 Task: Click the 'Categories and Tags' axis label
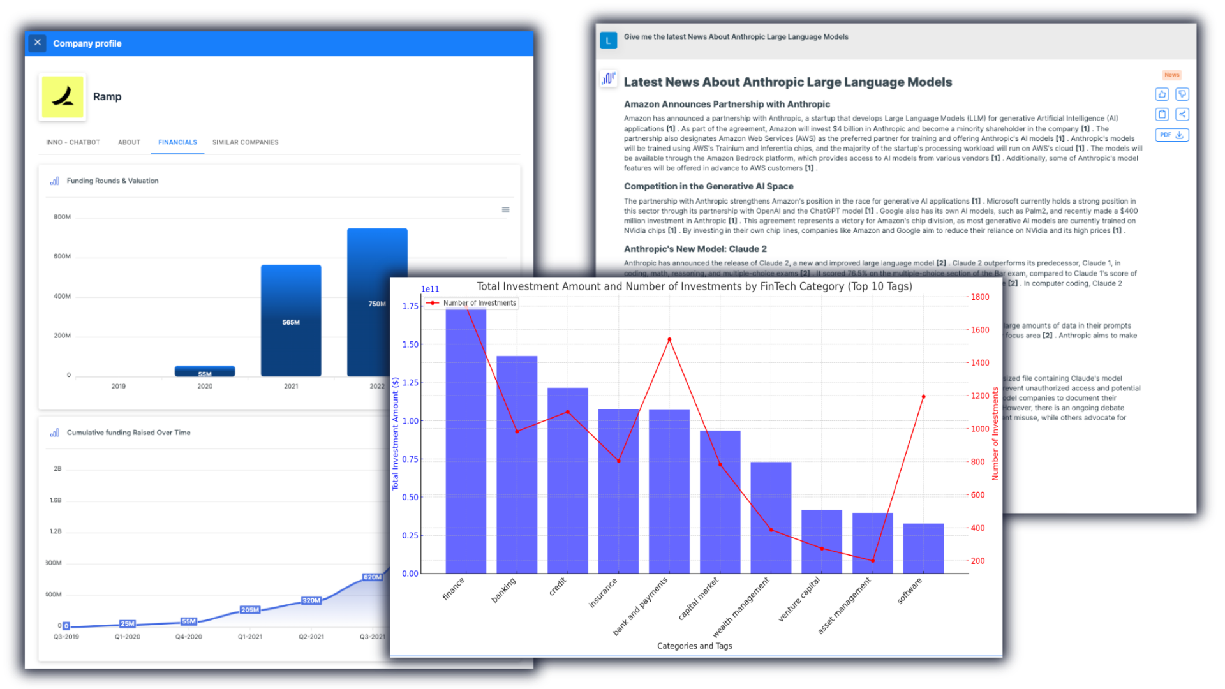coord(694,646)
